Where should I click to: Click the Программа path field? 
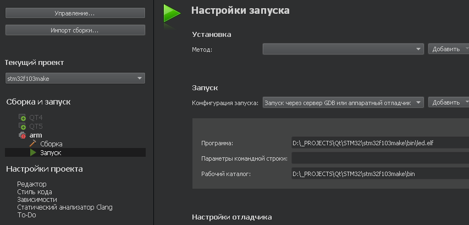pyautogui.click(x=379, y=143)
